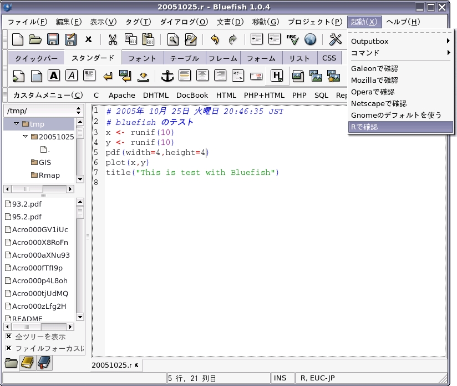This screenshot has width=457, height=386.
Task: Click the bold A icon
Action: (53, 76)
